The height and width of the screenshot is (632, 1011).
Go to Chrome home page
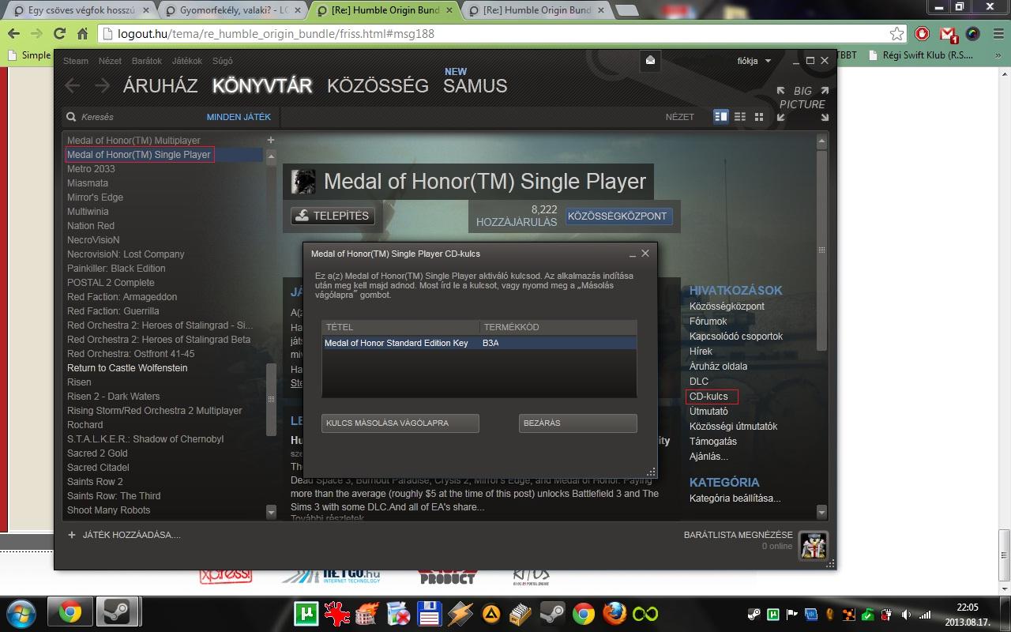coord(82,34)
